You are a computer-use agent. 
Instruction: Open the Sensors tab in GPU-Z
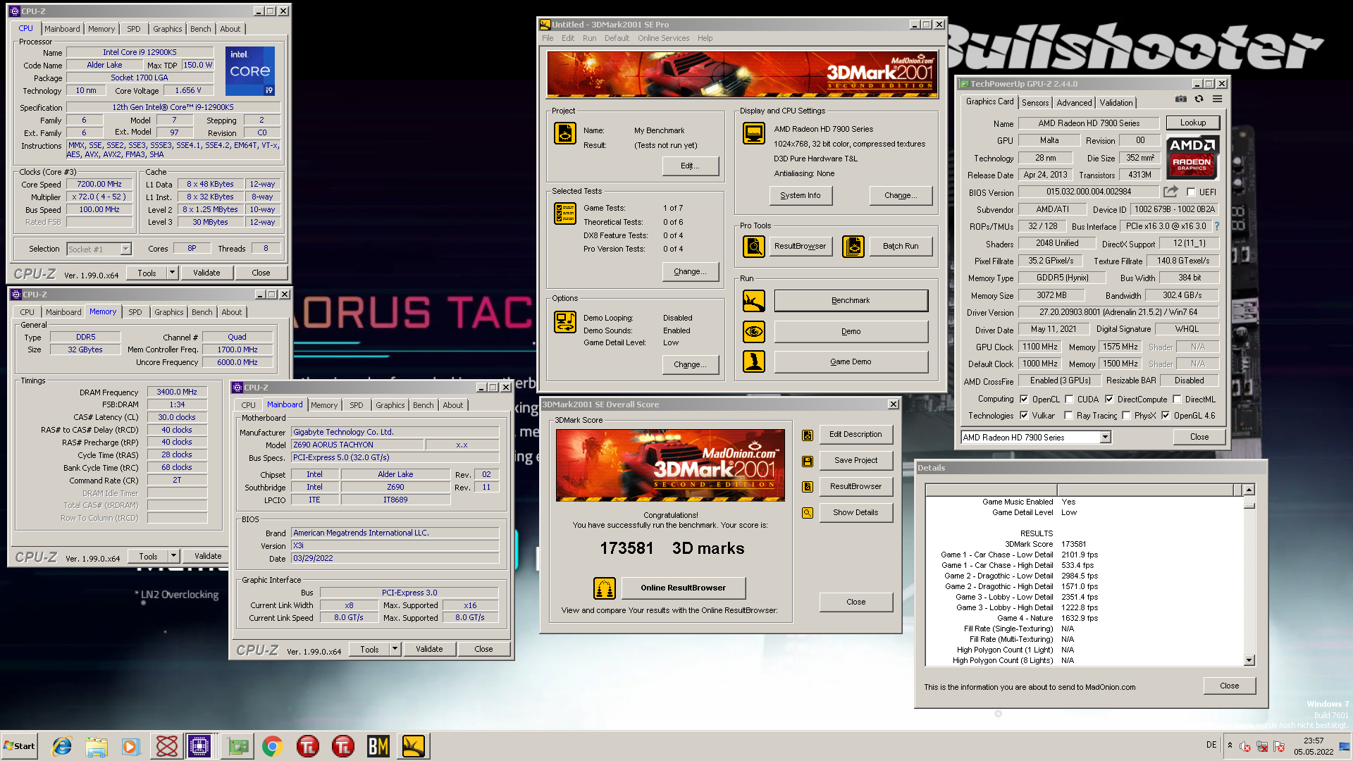click(x=1035, y=102)
